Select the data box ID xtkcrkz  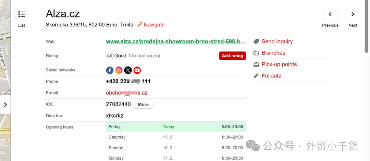(x=115, y=116)
